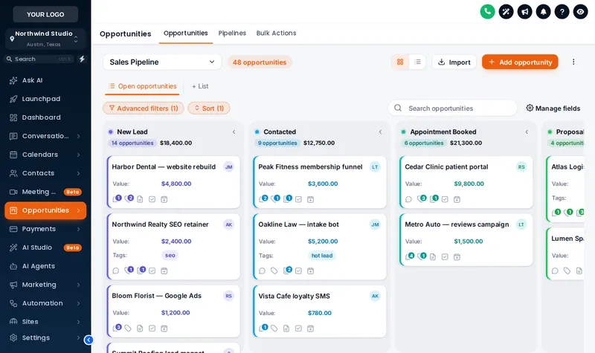
Task: Open Manage fields
Action: pos(553,109)
